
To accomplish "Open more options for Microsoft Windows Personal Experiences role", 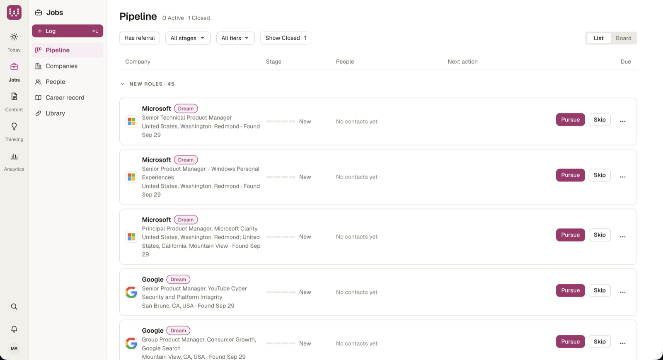I will [x=623, y=177].
